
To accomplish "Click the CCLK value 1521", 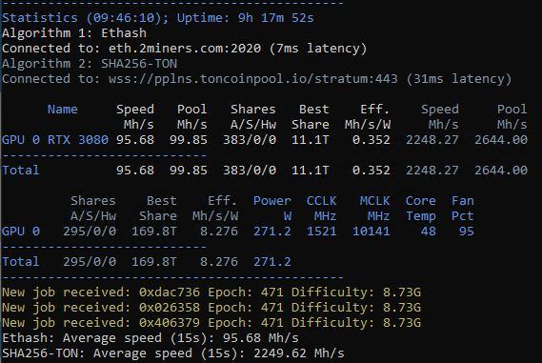I will (322, 231).
